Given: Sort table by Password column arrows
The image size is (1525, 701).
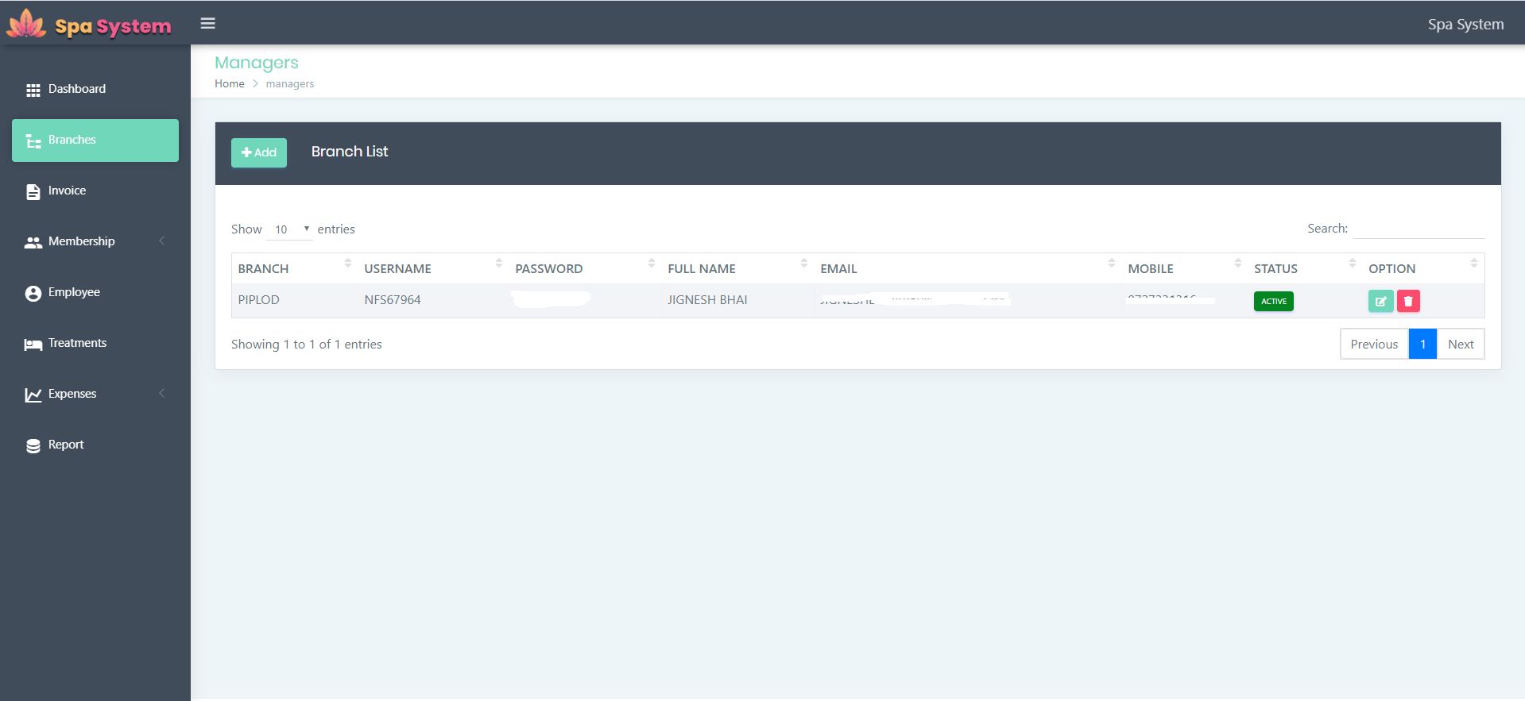Looking at the screenshot, I should click(651, 263).
